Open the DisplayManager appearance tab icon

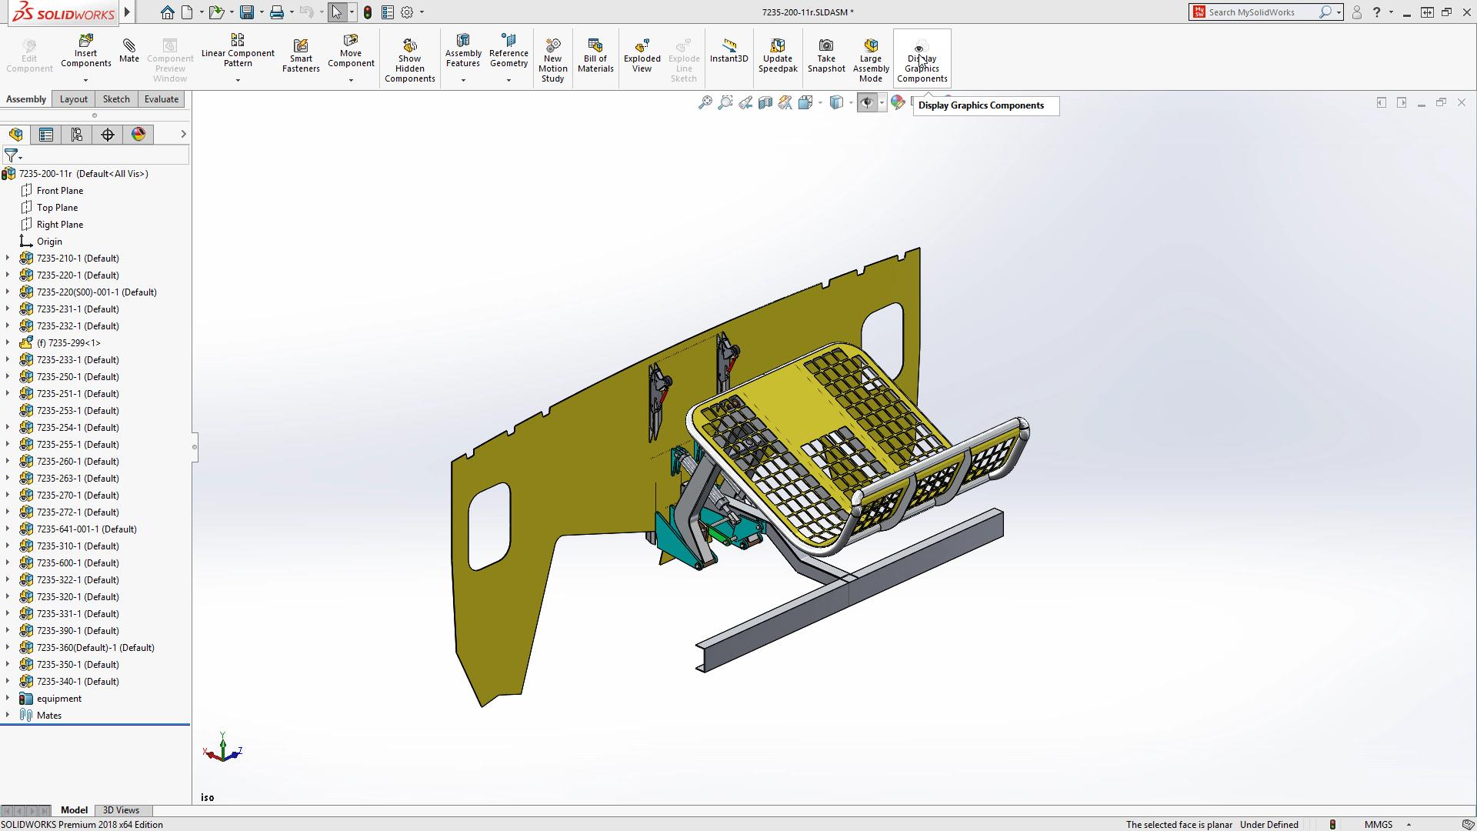(138, 135)
